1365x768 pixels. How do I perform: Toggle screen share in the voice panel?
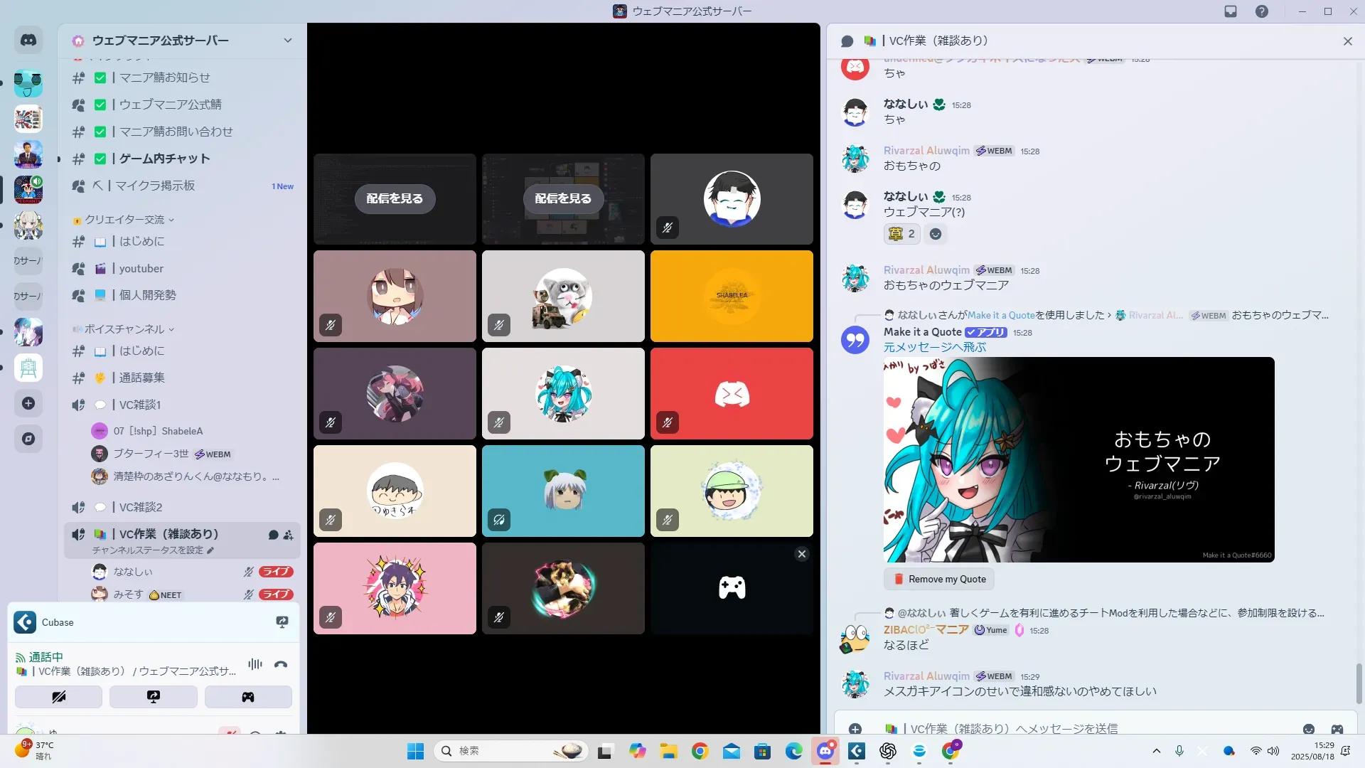[x=153, y=697]
